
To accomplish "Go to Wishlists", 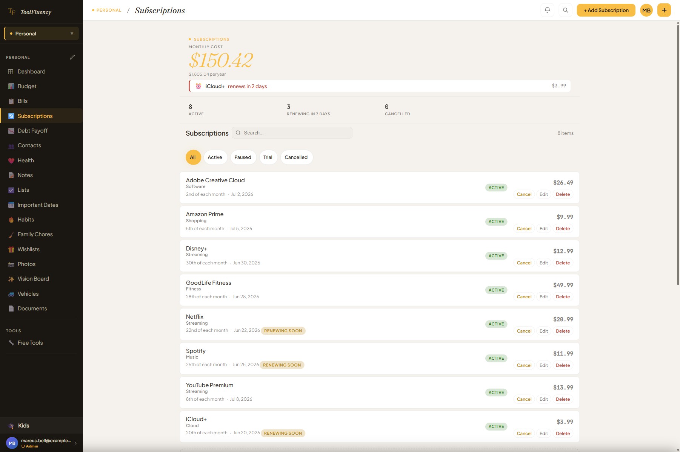I will click(42, 249).
